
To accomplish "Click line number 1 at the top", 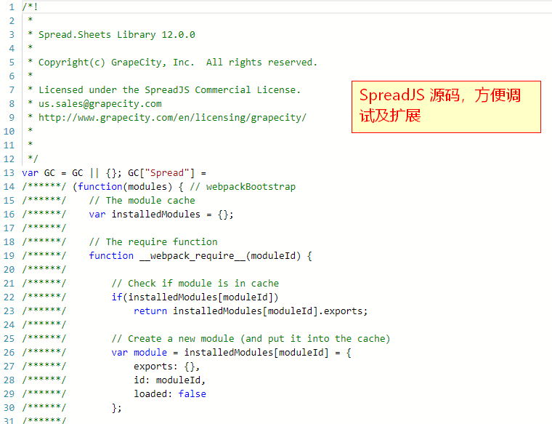I will 11,7.
